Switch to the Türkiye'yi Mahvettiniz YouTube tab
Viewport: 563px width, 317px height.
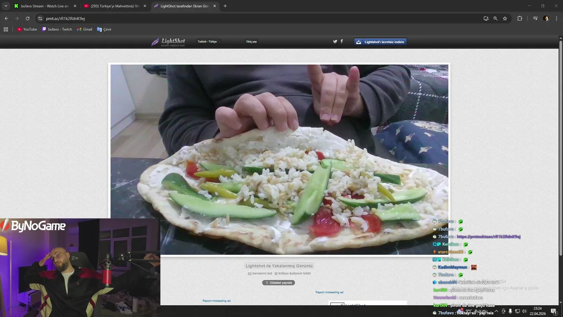tap(115, 6)
